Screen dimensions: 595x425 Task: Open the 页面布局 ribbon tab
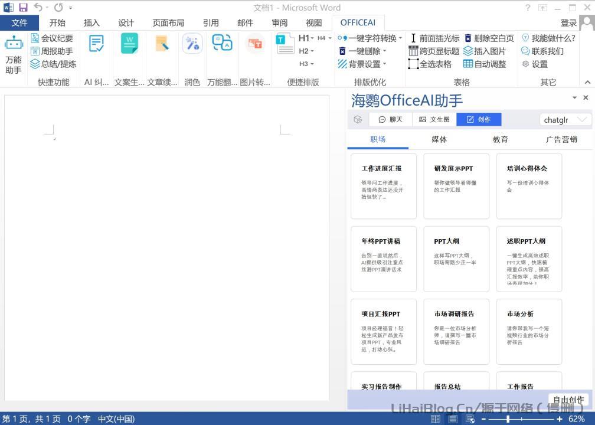click(x=168, y=23)
